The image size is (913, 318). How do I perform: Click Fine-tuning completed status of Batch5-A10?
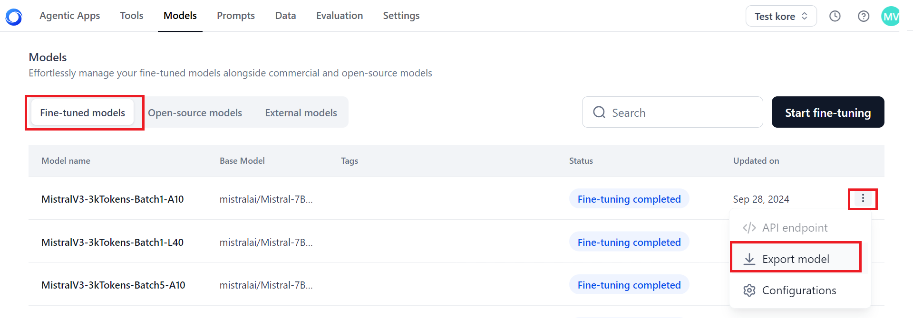(629, 285)
